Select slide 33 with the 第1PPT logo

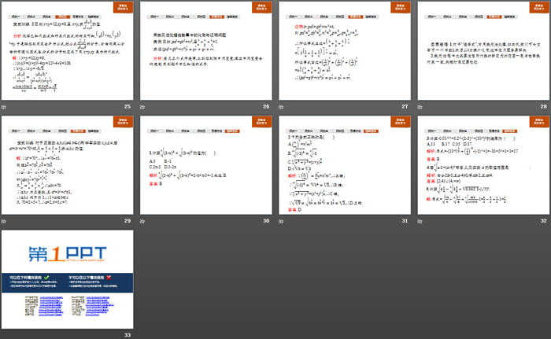click(x=68, y=280)
